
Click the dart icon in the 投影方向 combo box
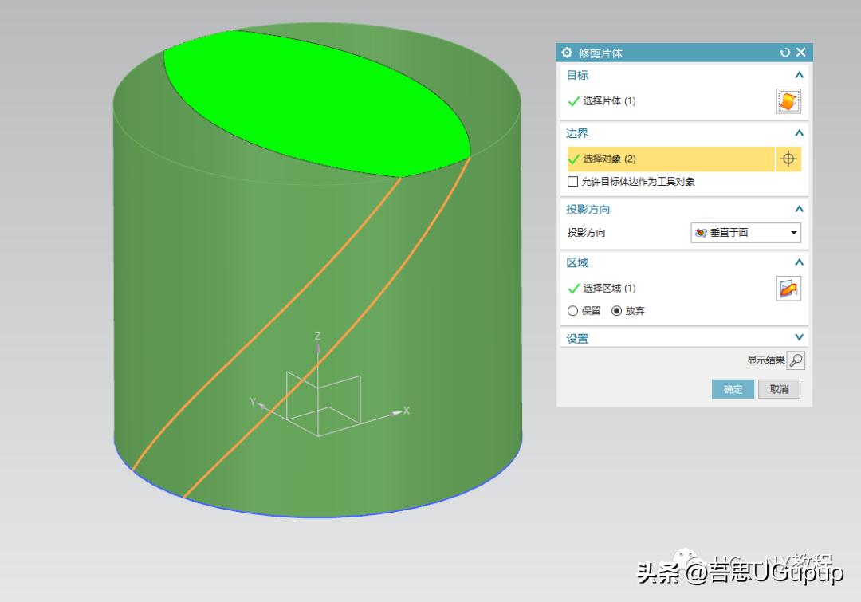(x=699, y=233)
